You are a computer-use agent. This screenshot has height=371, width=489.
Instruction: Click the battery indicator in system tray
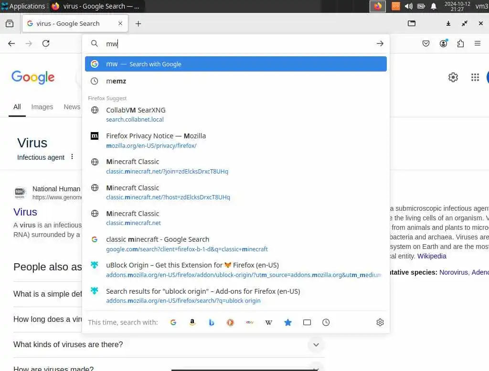click(421, 6)
